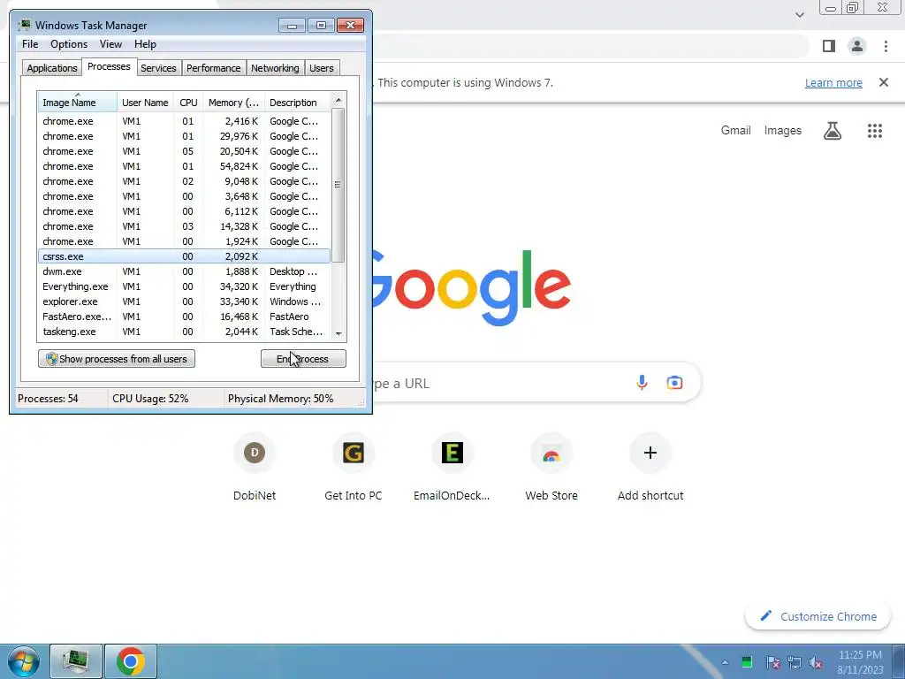Screen dimensions: 905x679
Task: Switch to the Users tab
Action: pos(322,68)
